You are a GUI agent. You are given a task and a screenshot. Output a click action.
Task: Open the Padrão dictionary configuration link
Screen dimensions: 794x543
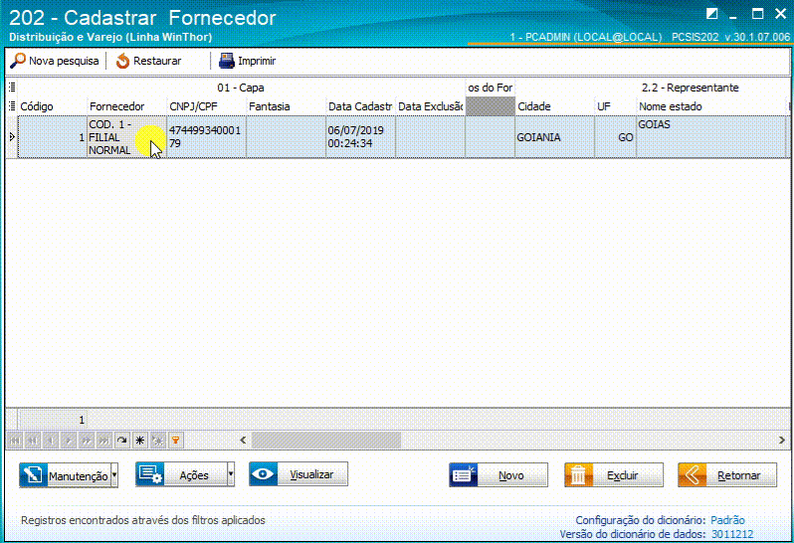727,520
